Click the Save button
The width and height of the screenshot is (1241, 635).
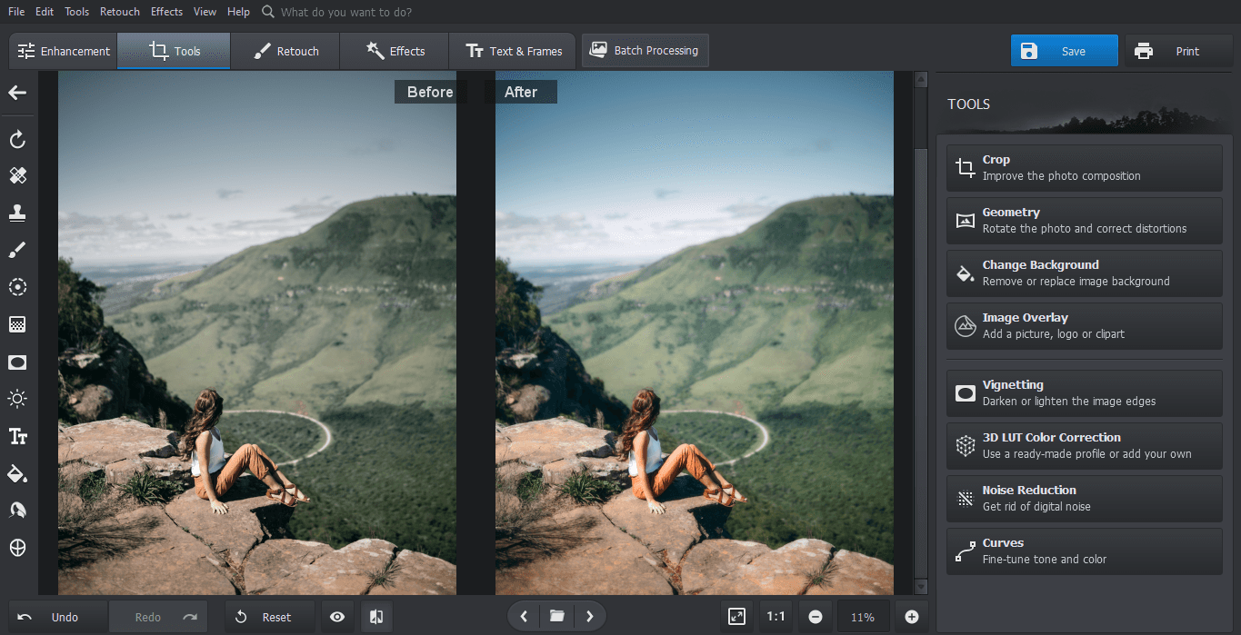point(1064,51)
